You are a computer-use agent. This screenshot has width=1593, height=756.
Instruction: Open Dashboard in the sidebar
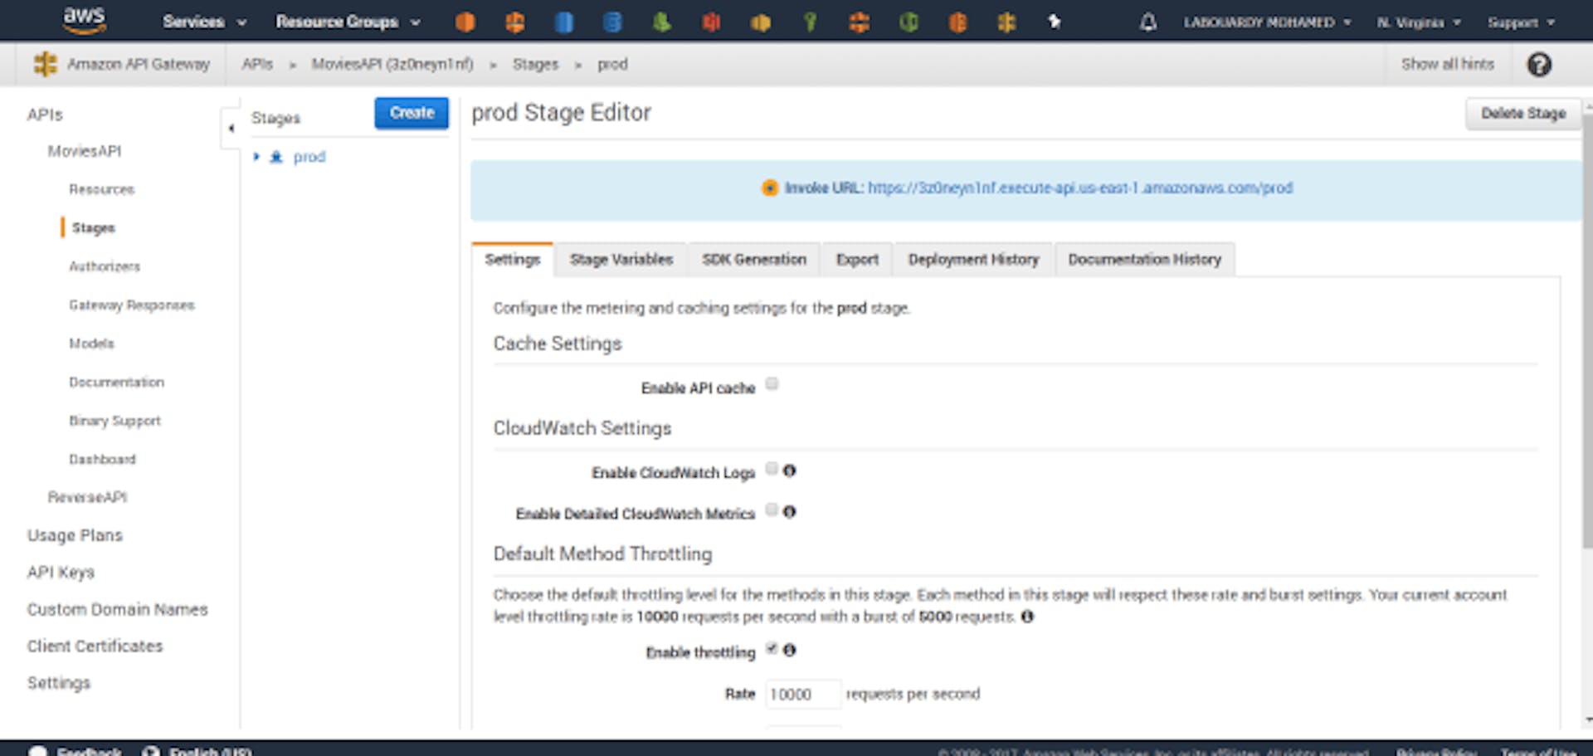(x=102, y=459)
